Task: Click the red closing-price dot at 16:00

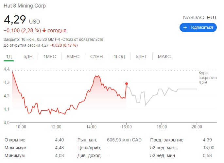Action: (127, 84)
